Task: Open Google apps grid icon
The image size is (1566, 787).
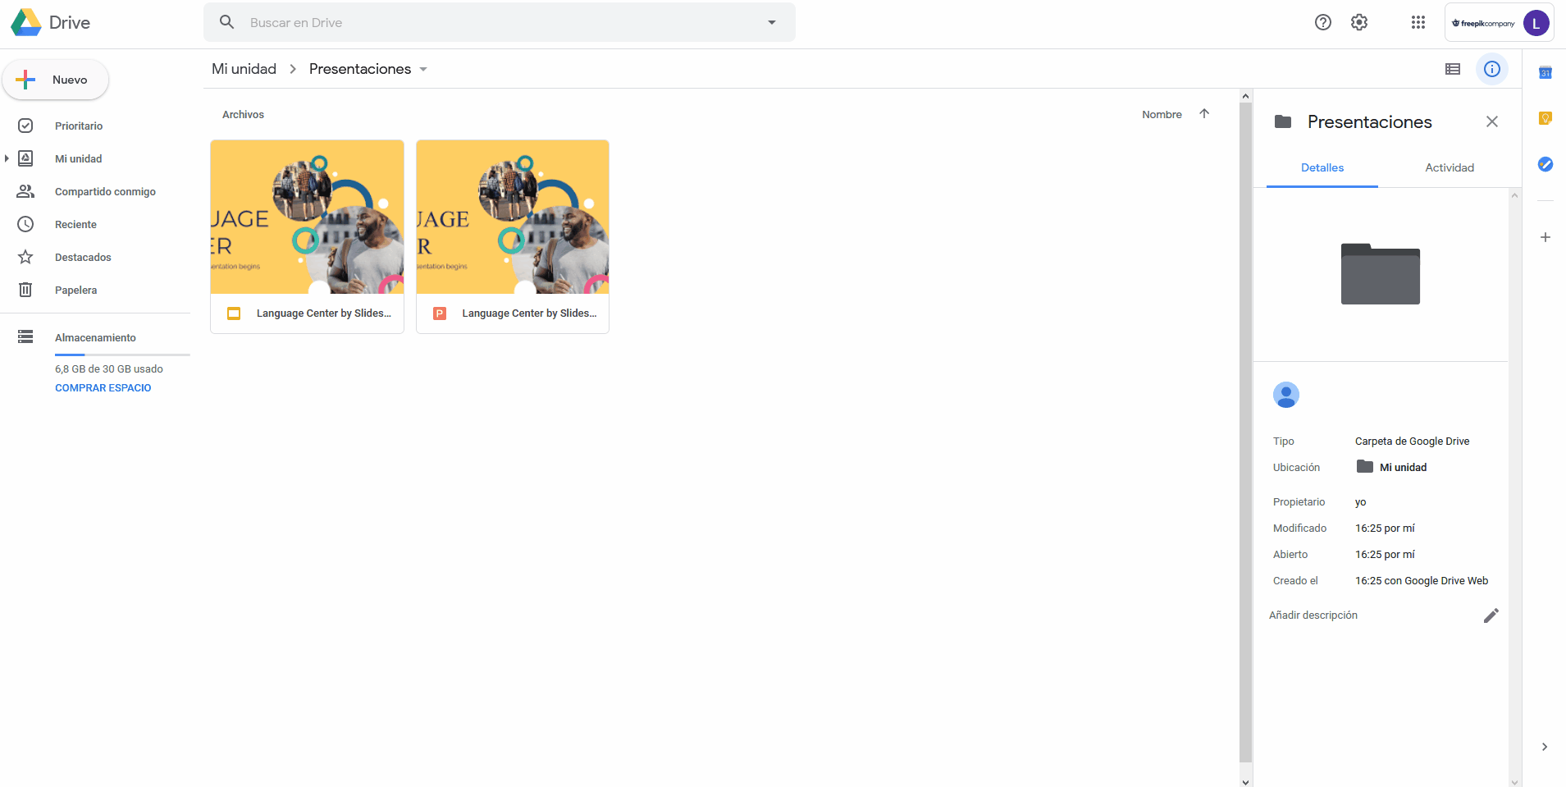Action: coord(1418,22)
